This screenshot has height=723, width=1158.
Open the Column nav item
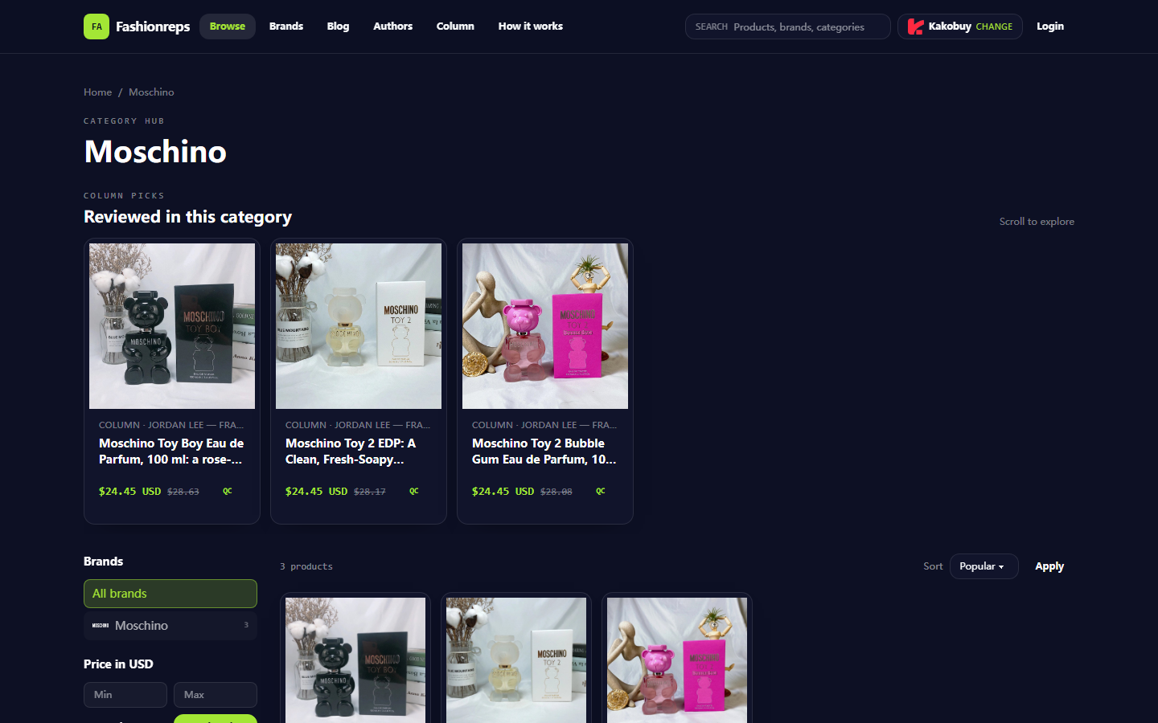(x=455, y=27)
